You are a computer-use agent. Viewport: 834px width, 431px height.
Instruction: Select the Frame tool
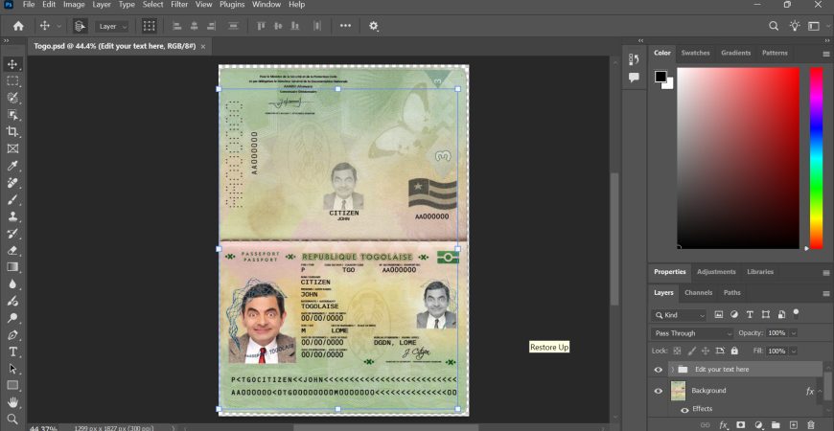[12, 148]
